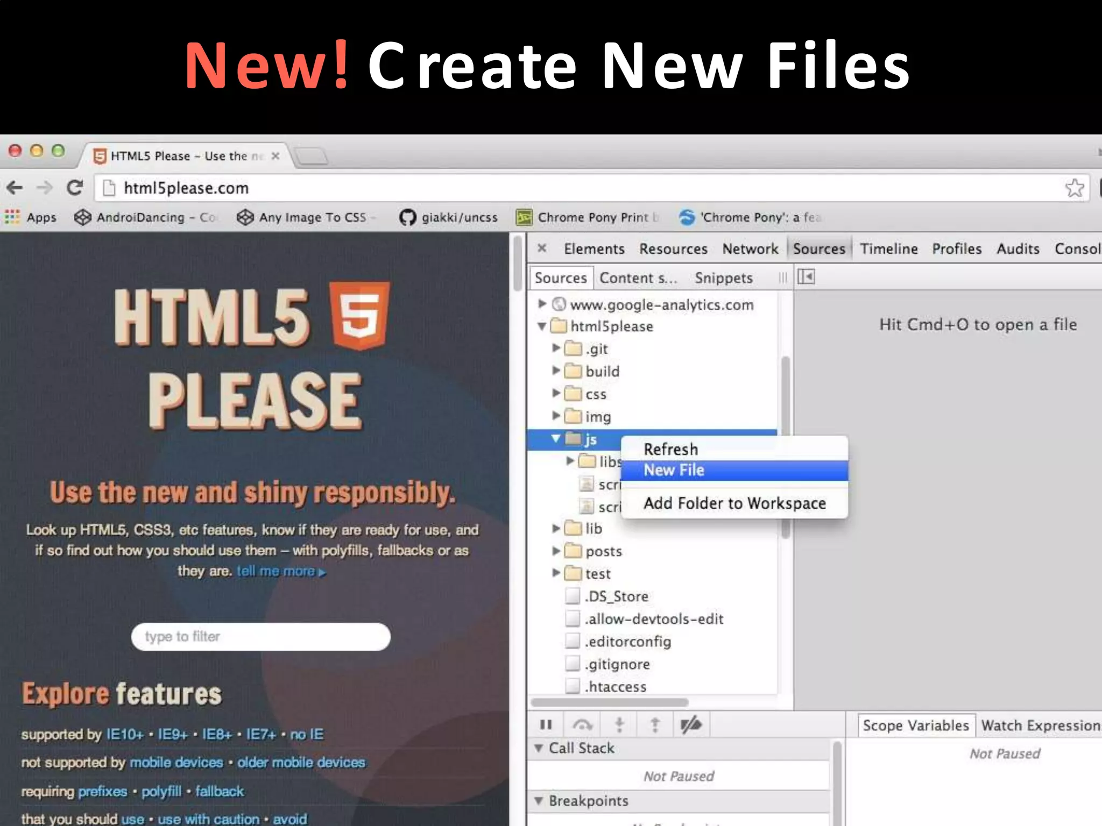Choose New File in the context menu
Viewport: 1102px width, 826px height.
click(x=734, y=471)
